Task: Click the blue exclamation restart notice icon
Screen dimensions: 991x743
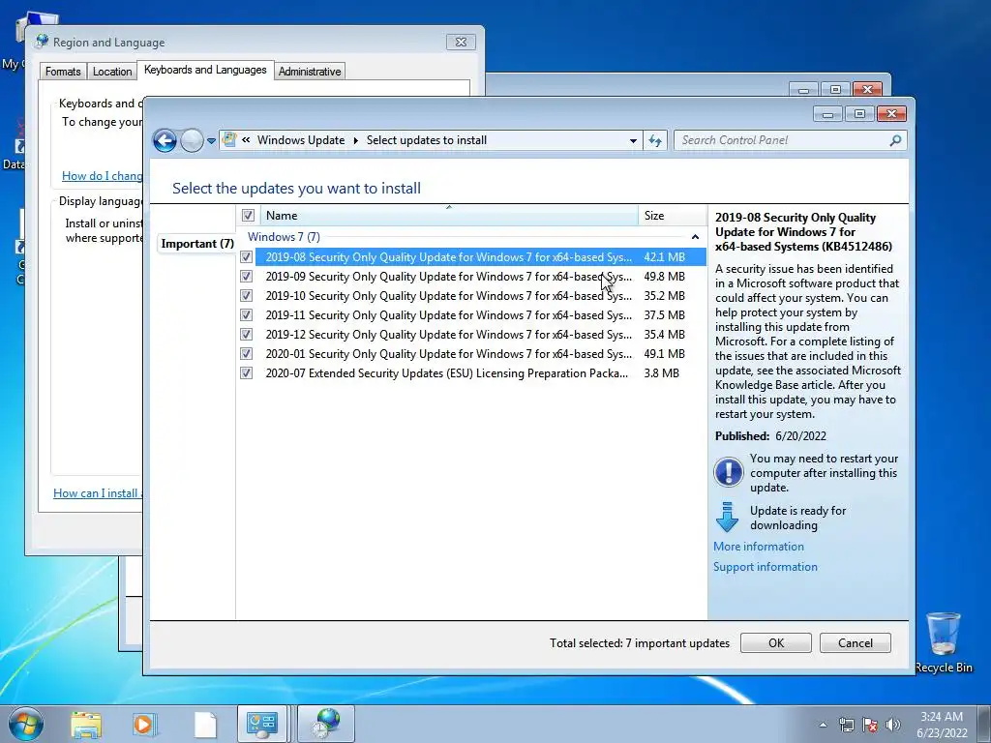Action: pyautogui.click(x=728, y=472)
